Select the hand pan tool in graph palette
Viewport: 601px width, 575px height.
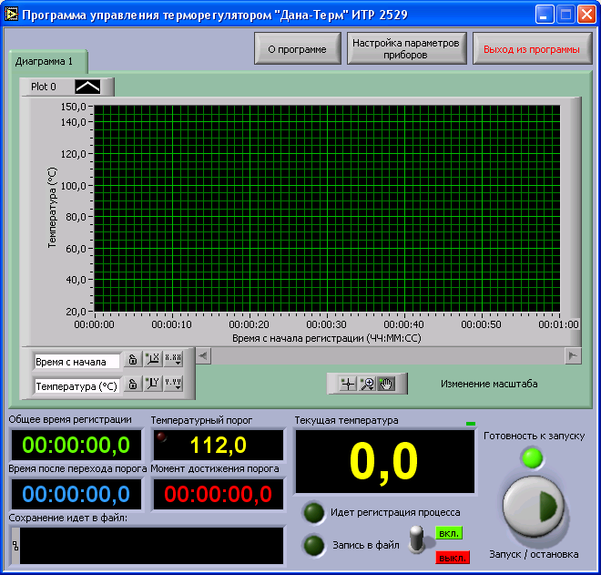click(x=386, y=384)
